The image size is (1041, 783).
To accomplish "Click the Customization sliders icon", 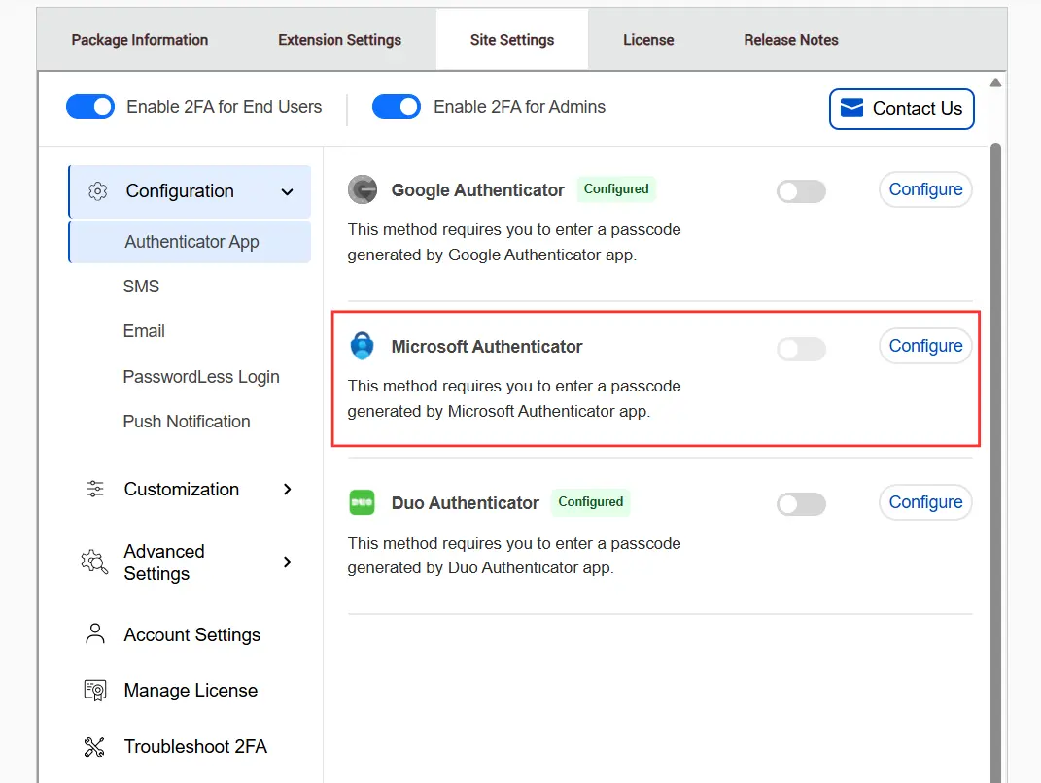I will tap(95, 489).
